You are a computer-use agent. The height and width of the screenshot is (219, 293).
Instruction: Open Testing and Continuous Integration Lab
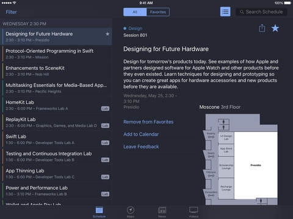(x=56, y=156)
